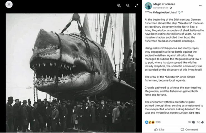View the 97 comments count
The width and height of the screenshot is (206, 133).
tap(191, 122)
